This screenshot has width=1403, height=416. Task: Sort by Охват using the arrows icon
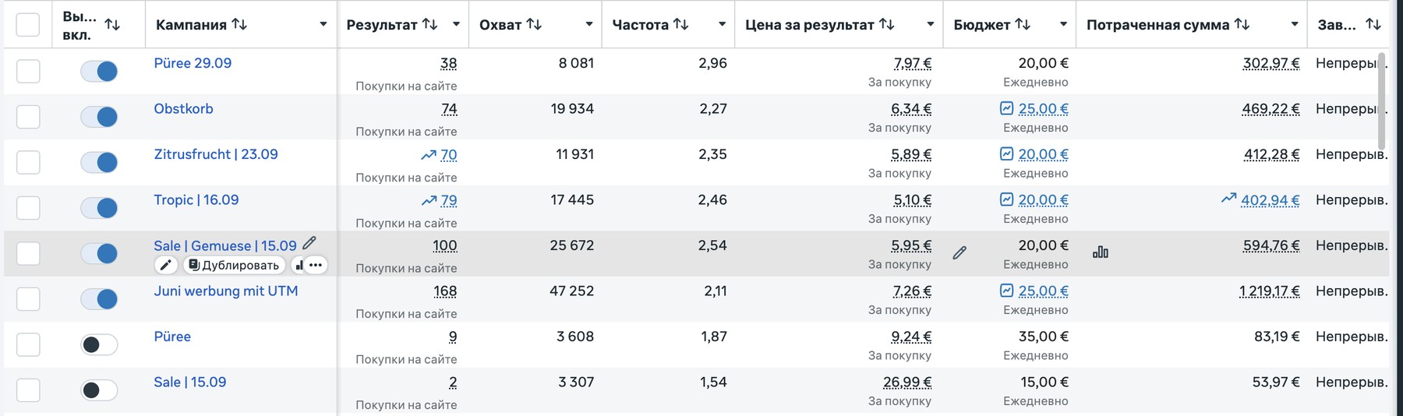click(534, 24)
